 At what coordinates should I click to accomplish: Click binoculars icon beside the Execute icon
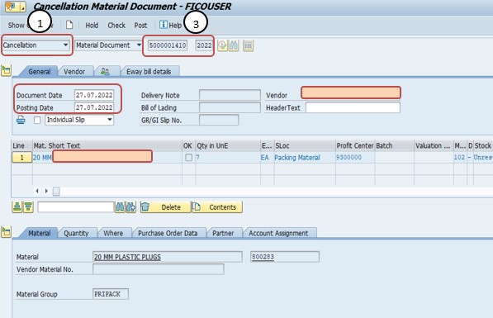[x=234, y=45]
